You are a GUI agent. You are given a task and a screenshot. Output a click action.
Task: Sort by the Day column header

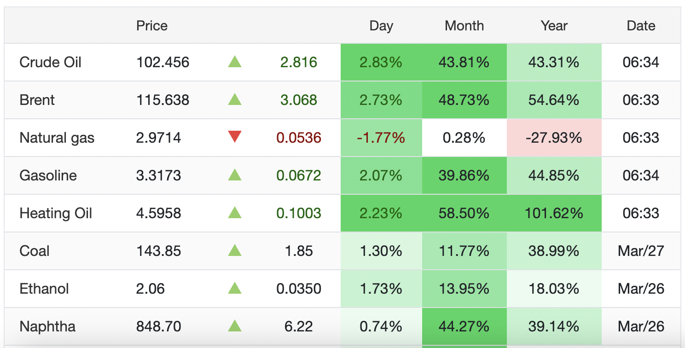[381, 26]
